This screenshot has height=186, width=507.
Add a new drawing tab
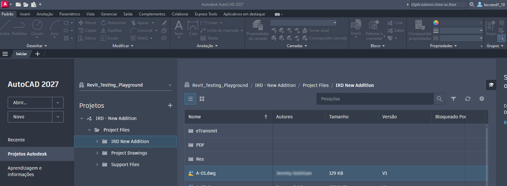pos(38,54)
